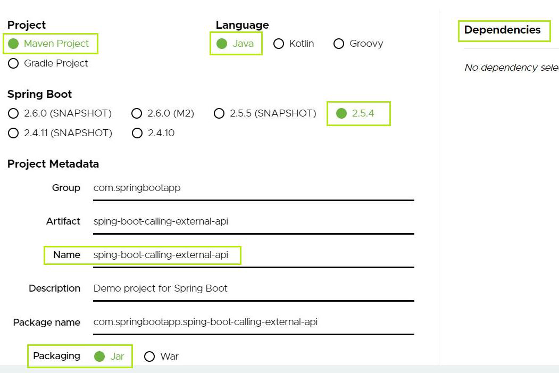Switch packaging to War
This screenshot has height=373, width=559.
pyautogui.click(x=149, y=357)
